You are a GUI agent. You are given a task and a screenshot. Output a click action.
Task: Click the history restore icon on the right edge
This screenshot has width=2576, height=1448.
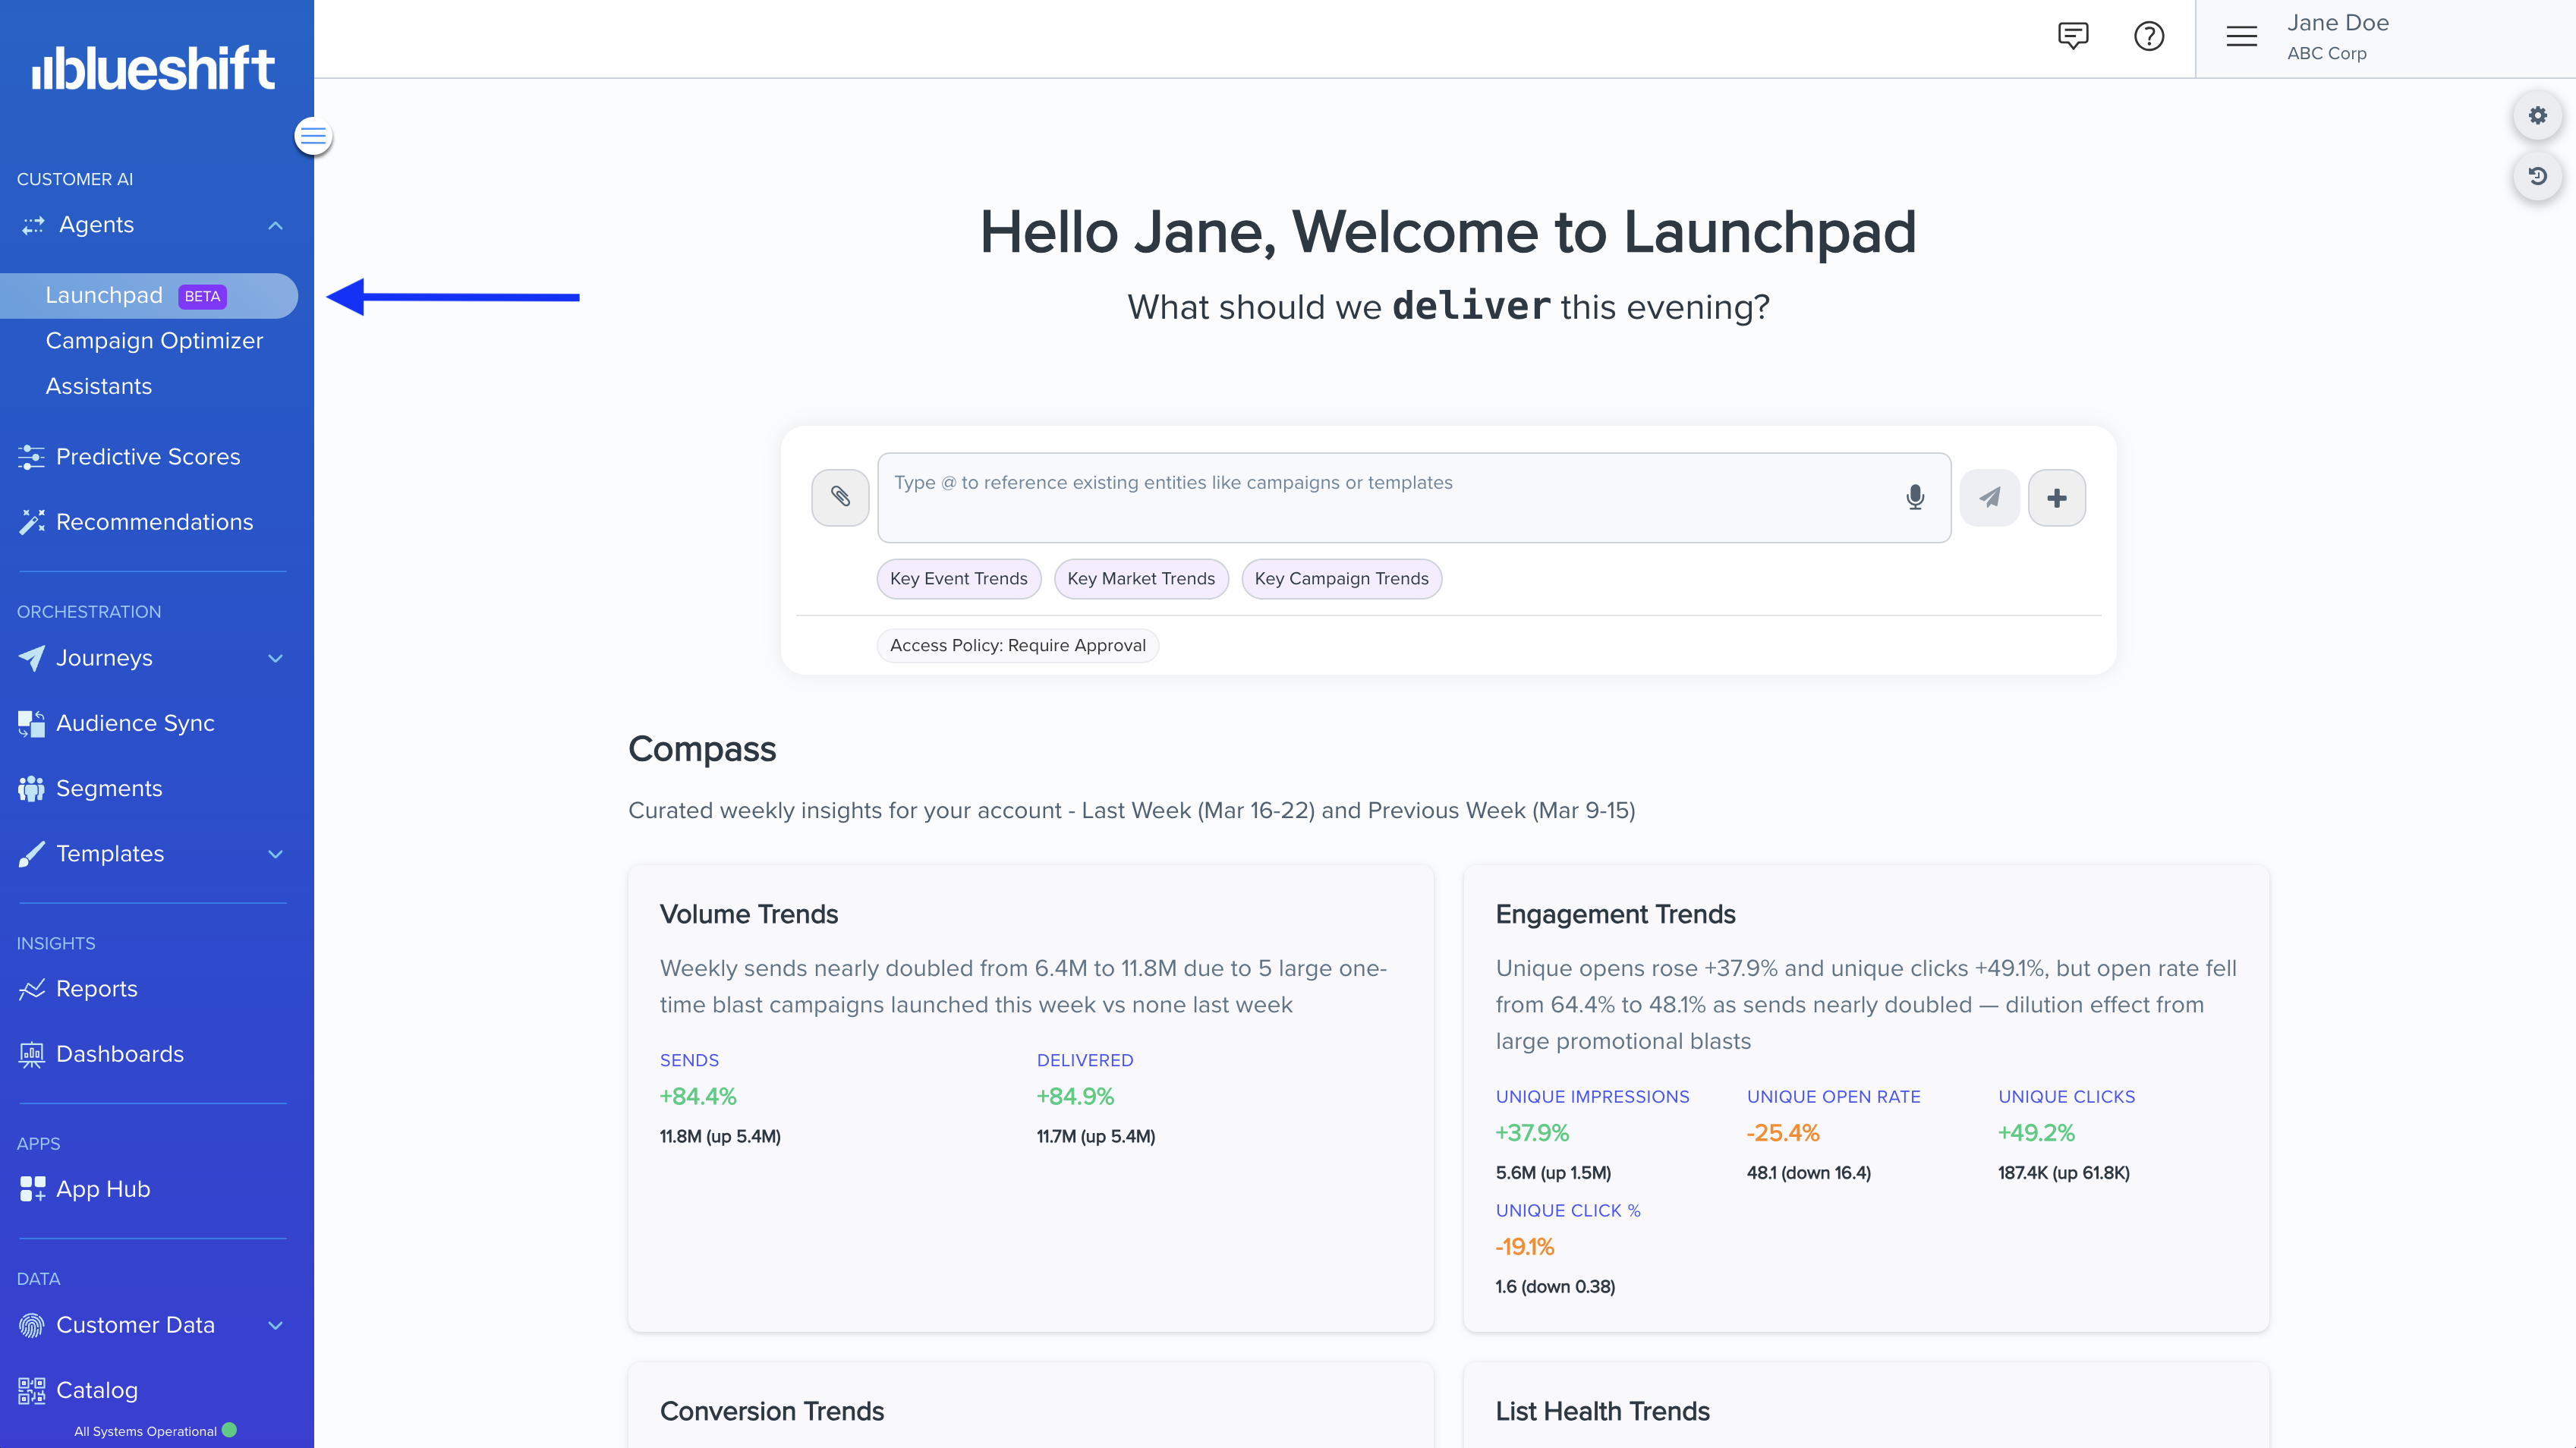[2537, 176]
